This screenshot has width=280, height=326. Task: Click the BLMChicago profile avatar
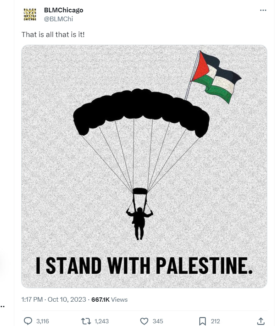pos(29,14)
